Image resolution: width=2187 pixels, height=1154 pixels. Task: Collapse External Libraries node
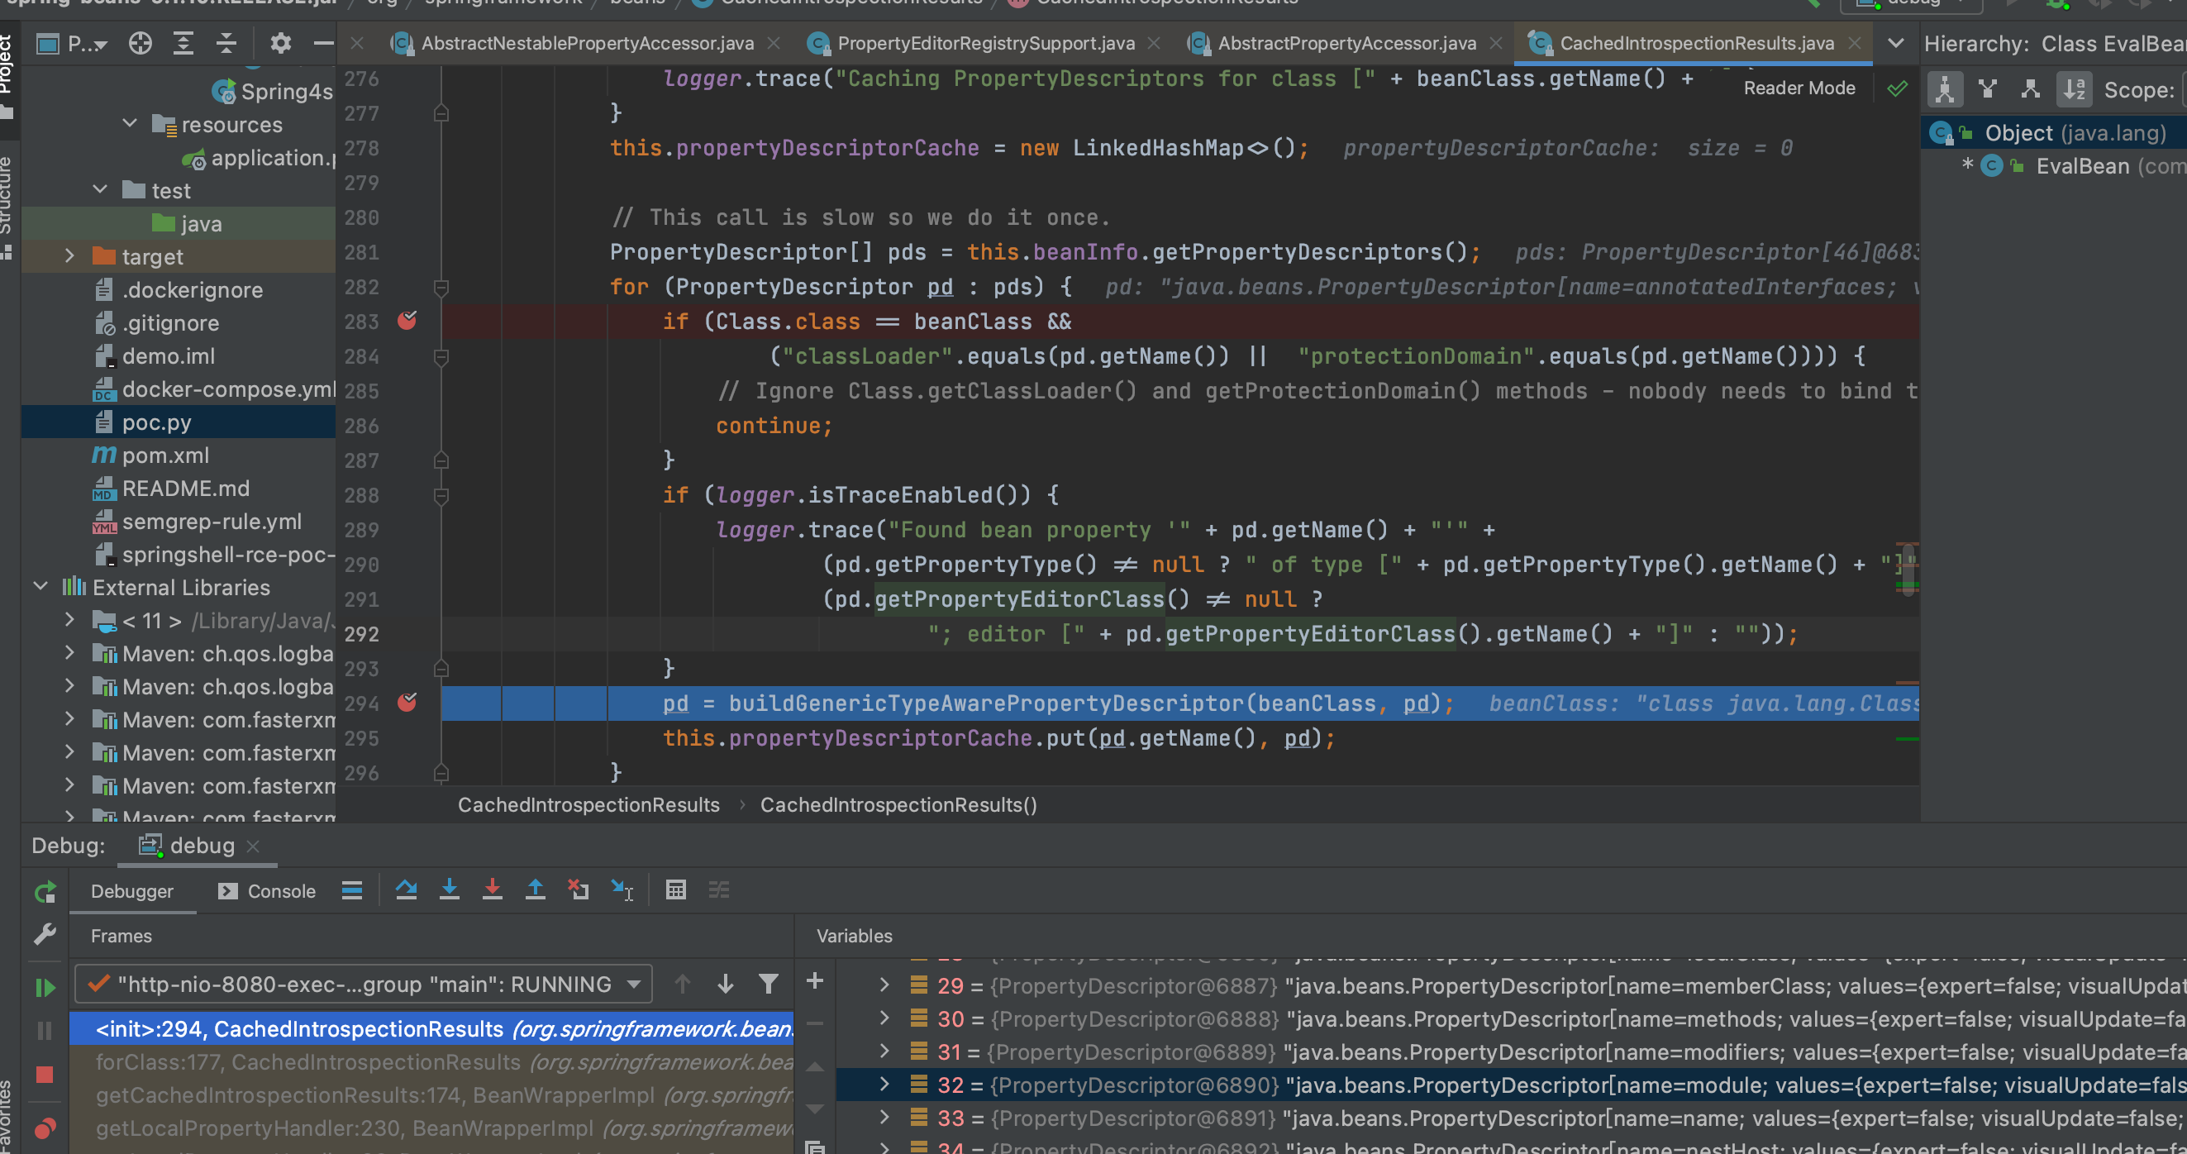(x=40, y=587)
